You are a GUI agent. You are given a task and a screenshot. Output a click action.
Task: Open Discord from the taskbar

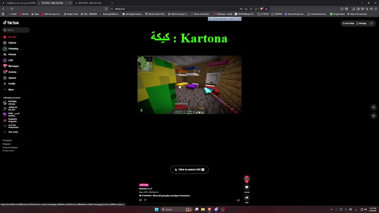[216, 209]
